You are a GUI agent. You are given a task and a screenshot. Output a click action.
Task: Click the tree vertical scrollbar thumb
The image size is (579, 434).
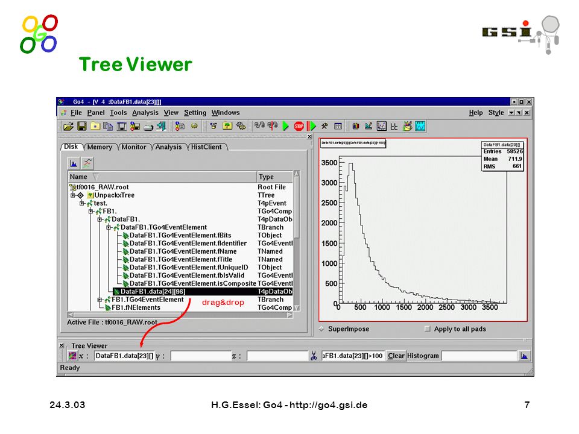point(297,207)
